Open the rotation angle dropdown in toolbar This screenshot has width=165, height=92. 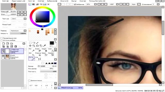click(117, 4)
